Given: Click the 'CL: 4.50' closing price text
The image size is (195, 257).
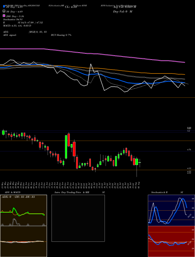Looking at the screenshot, I should (x=71, y=7).
